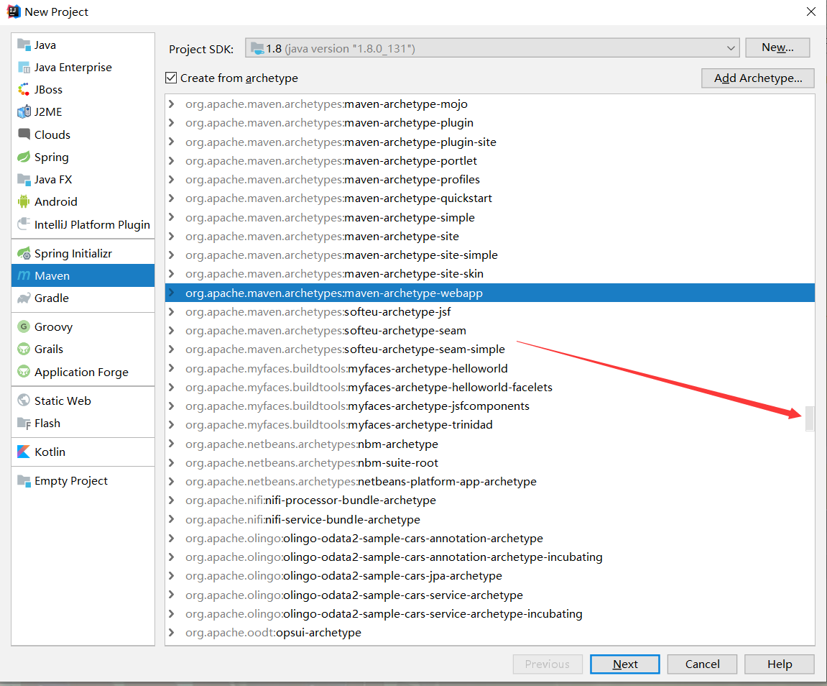Click the Next button
827x686 pixels.
pos(625,664)
